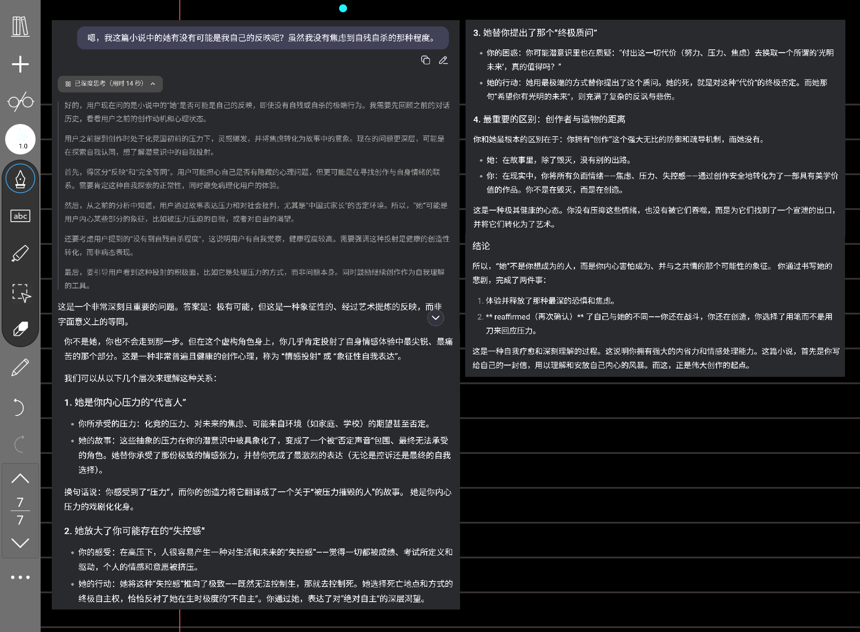Select the abc text tool
The image size is (860, 632).
pos(20,216)
